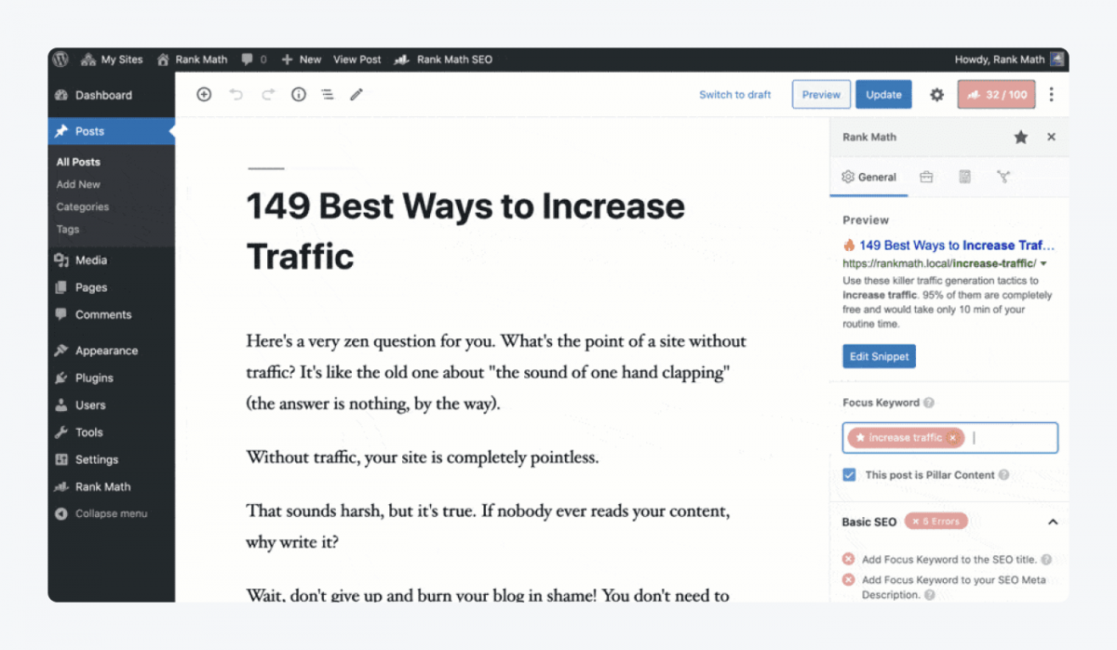The width and height of the screenshot is (1117, 650).
Task: Open the block inserter with the plus icon
Action: tap(204, 94)
